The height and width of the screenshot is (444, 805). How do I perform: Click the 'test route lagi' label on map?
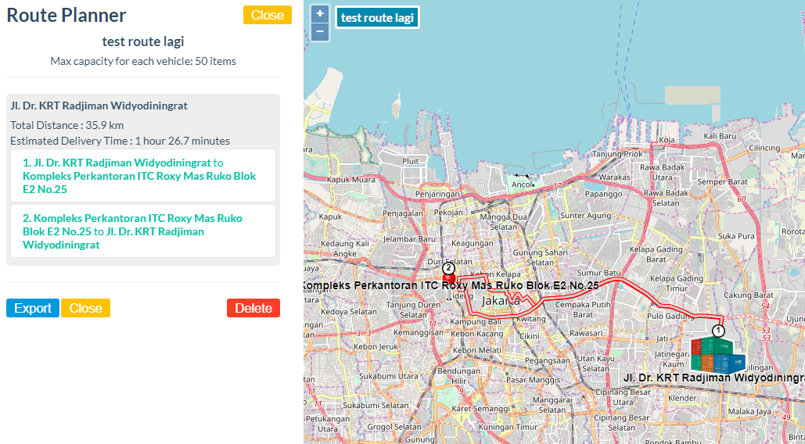(378, 17)
